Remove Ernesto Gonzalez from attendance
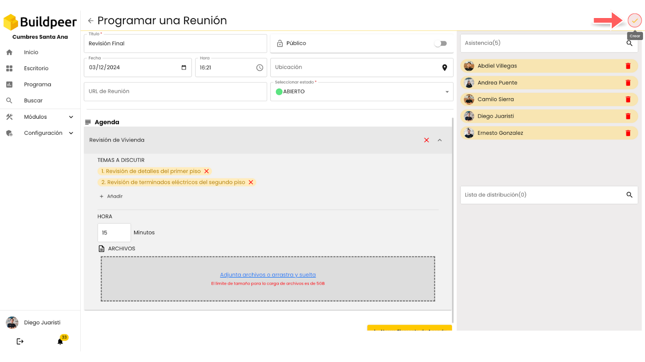The width and height of the screenshot is (645, 362). [x=628, y=133]
